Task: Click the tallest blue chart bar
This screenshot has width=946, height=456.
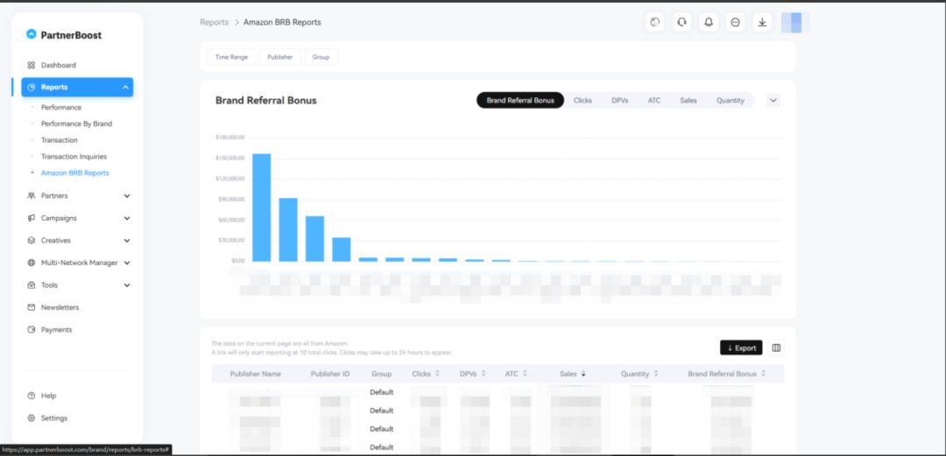Action: pos(261,207)
